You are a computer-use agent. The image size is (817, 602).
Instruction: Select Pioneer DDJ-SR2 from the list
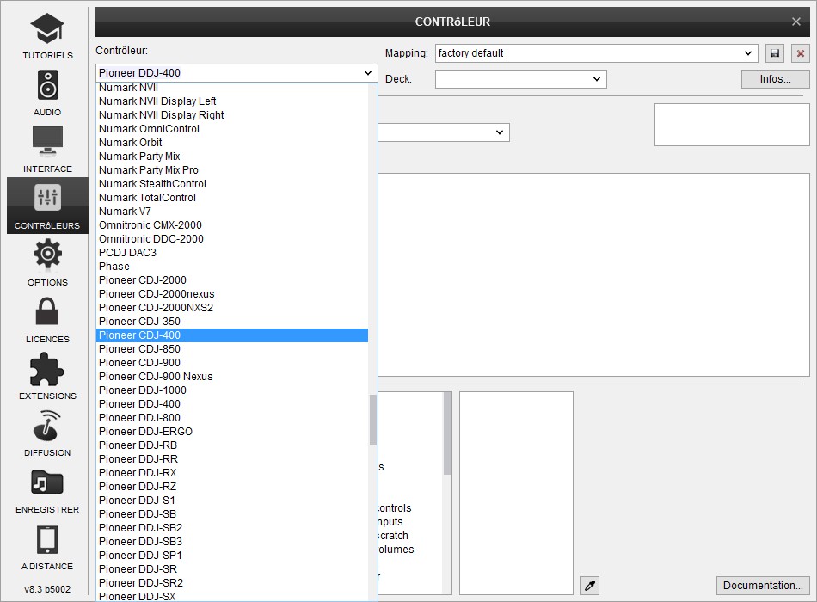point(232,583)
